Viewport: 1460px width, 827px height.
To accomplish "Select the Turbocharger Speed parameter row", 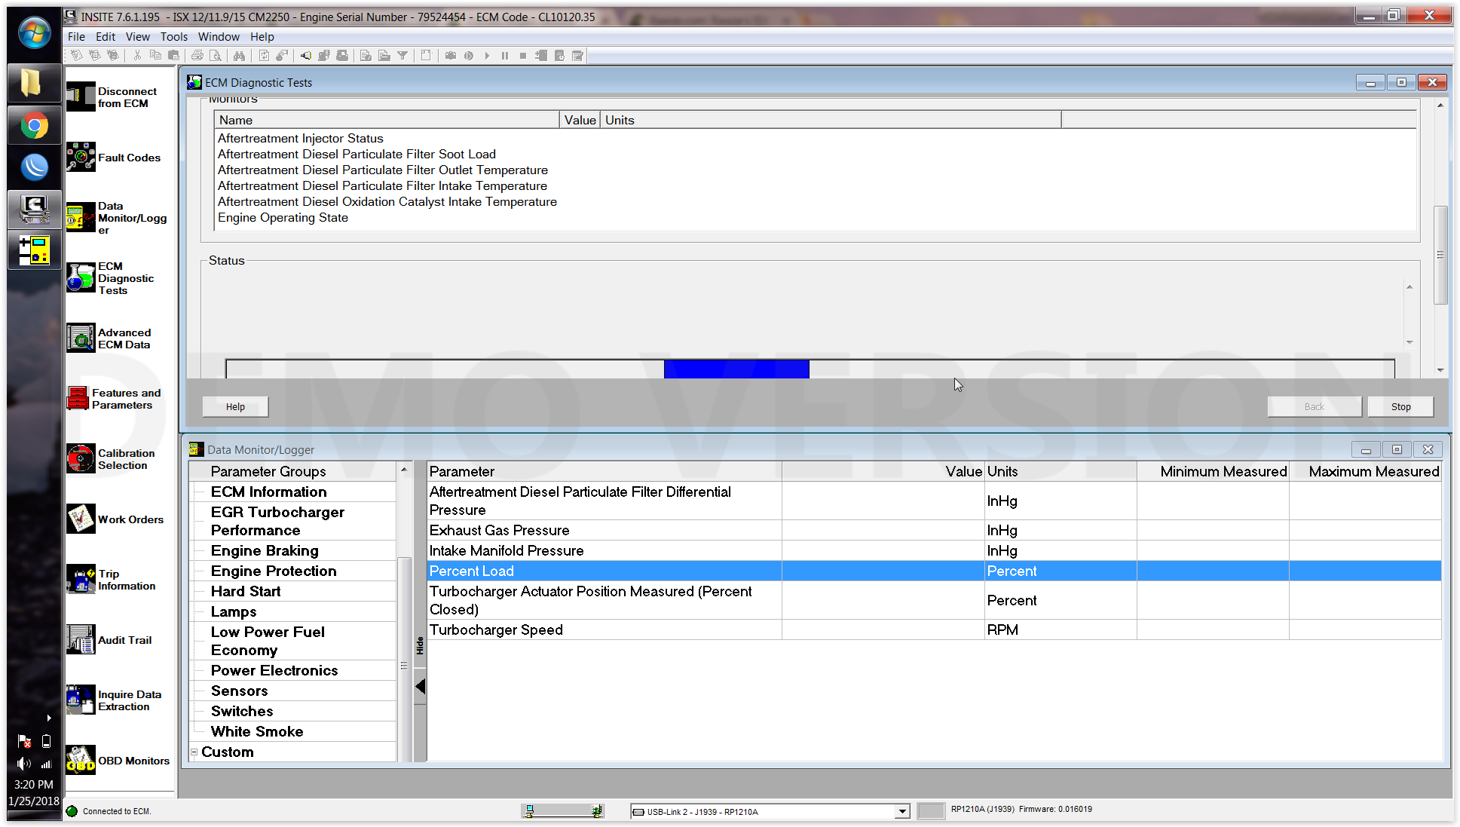I will (x=934, y=629).
